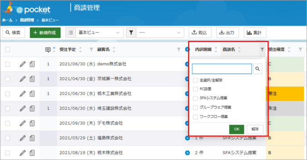Edit the 栃木工業株式会社 row with pencil icon
The height and width of the screenshot is (160, 307).
pyautogui.click(x=23, y=94)
